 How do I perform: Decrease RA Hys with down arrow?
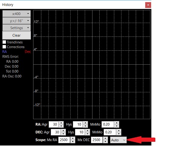click(x=85, y=126)
